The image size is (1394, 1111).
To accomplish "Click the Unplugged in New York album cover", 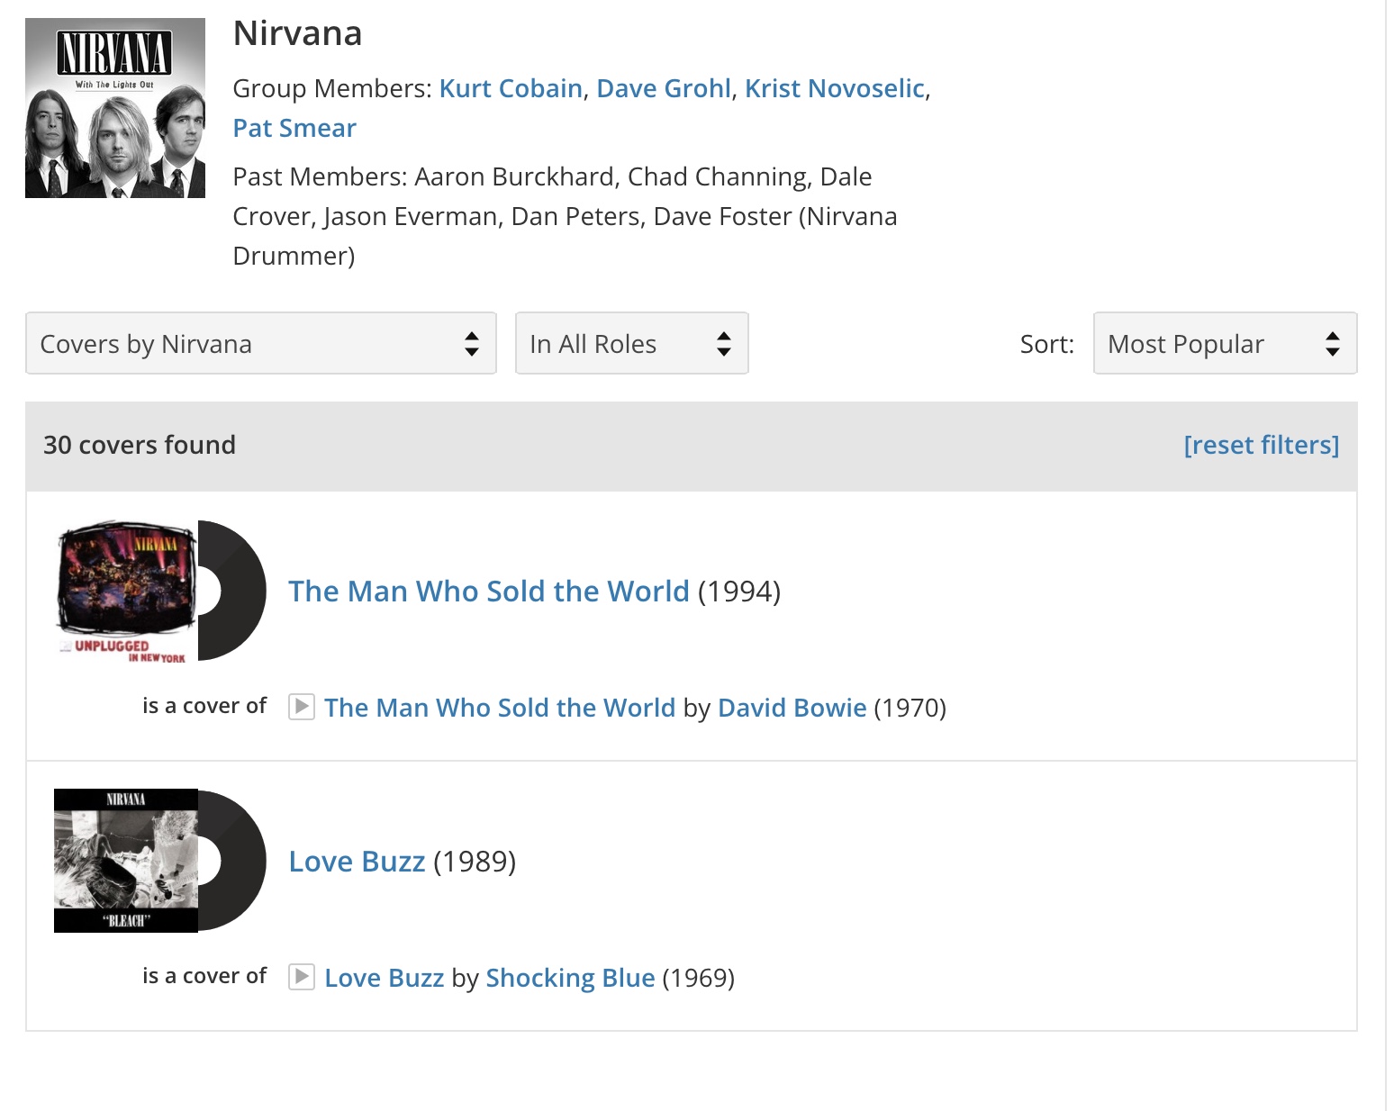I will (126, 591).
